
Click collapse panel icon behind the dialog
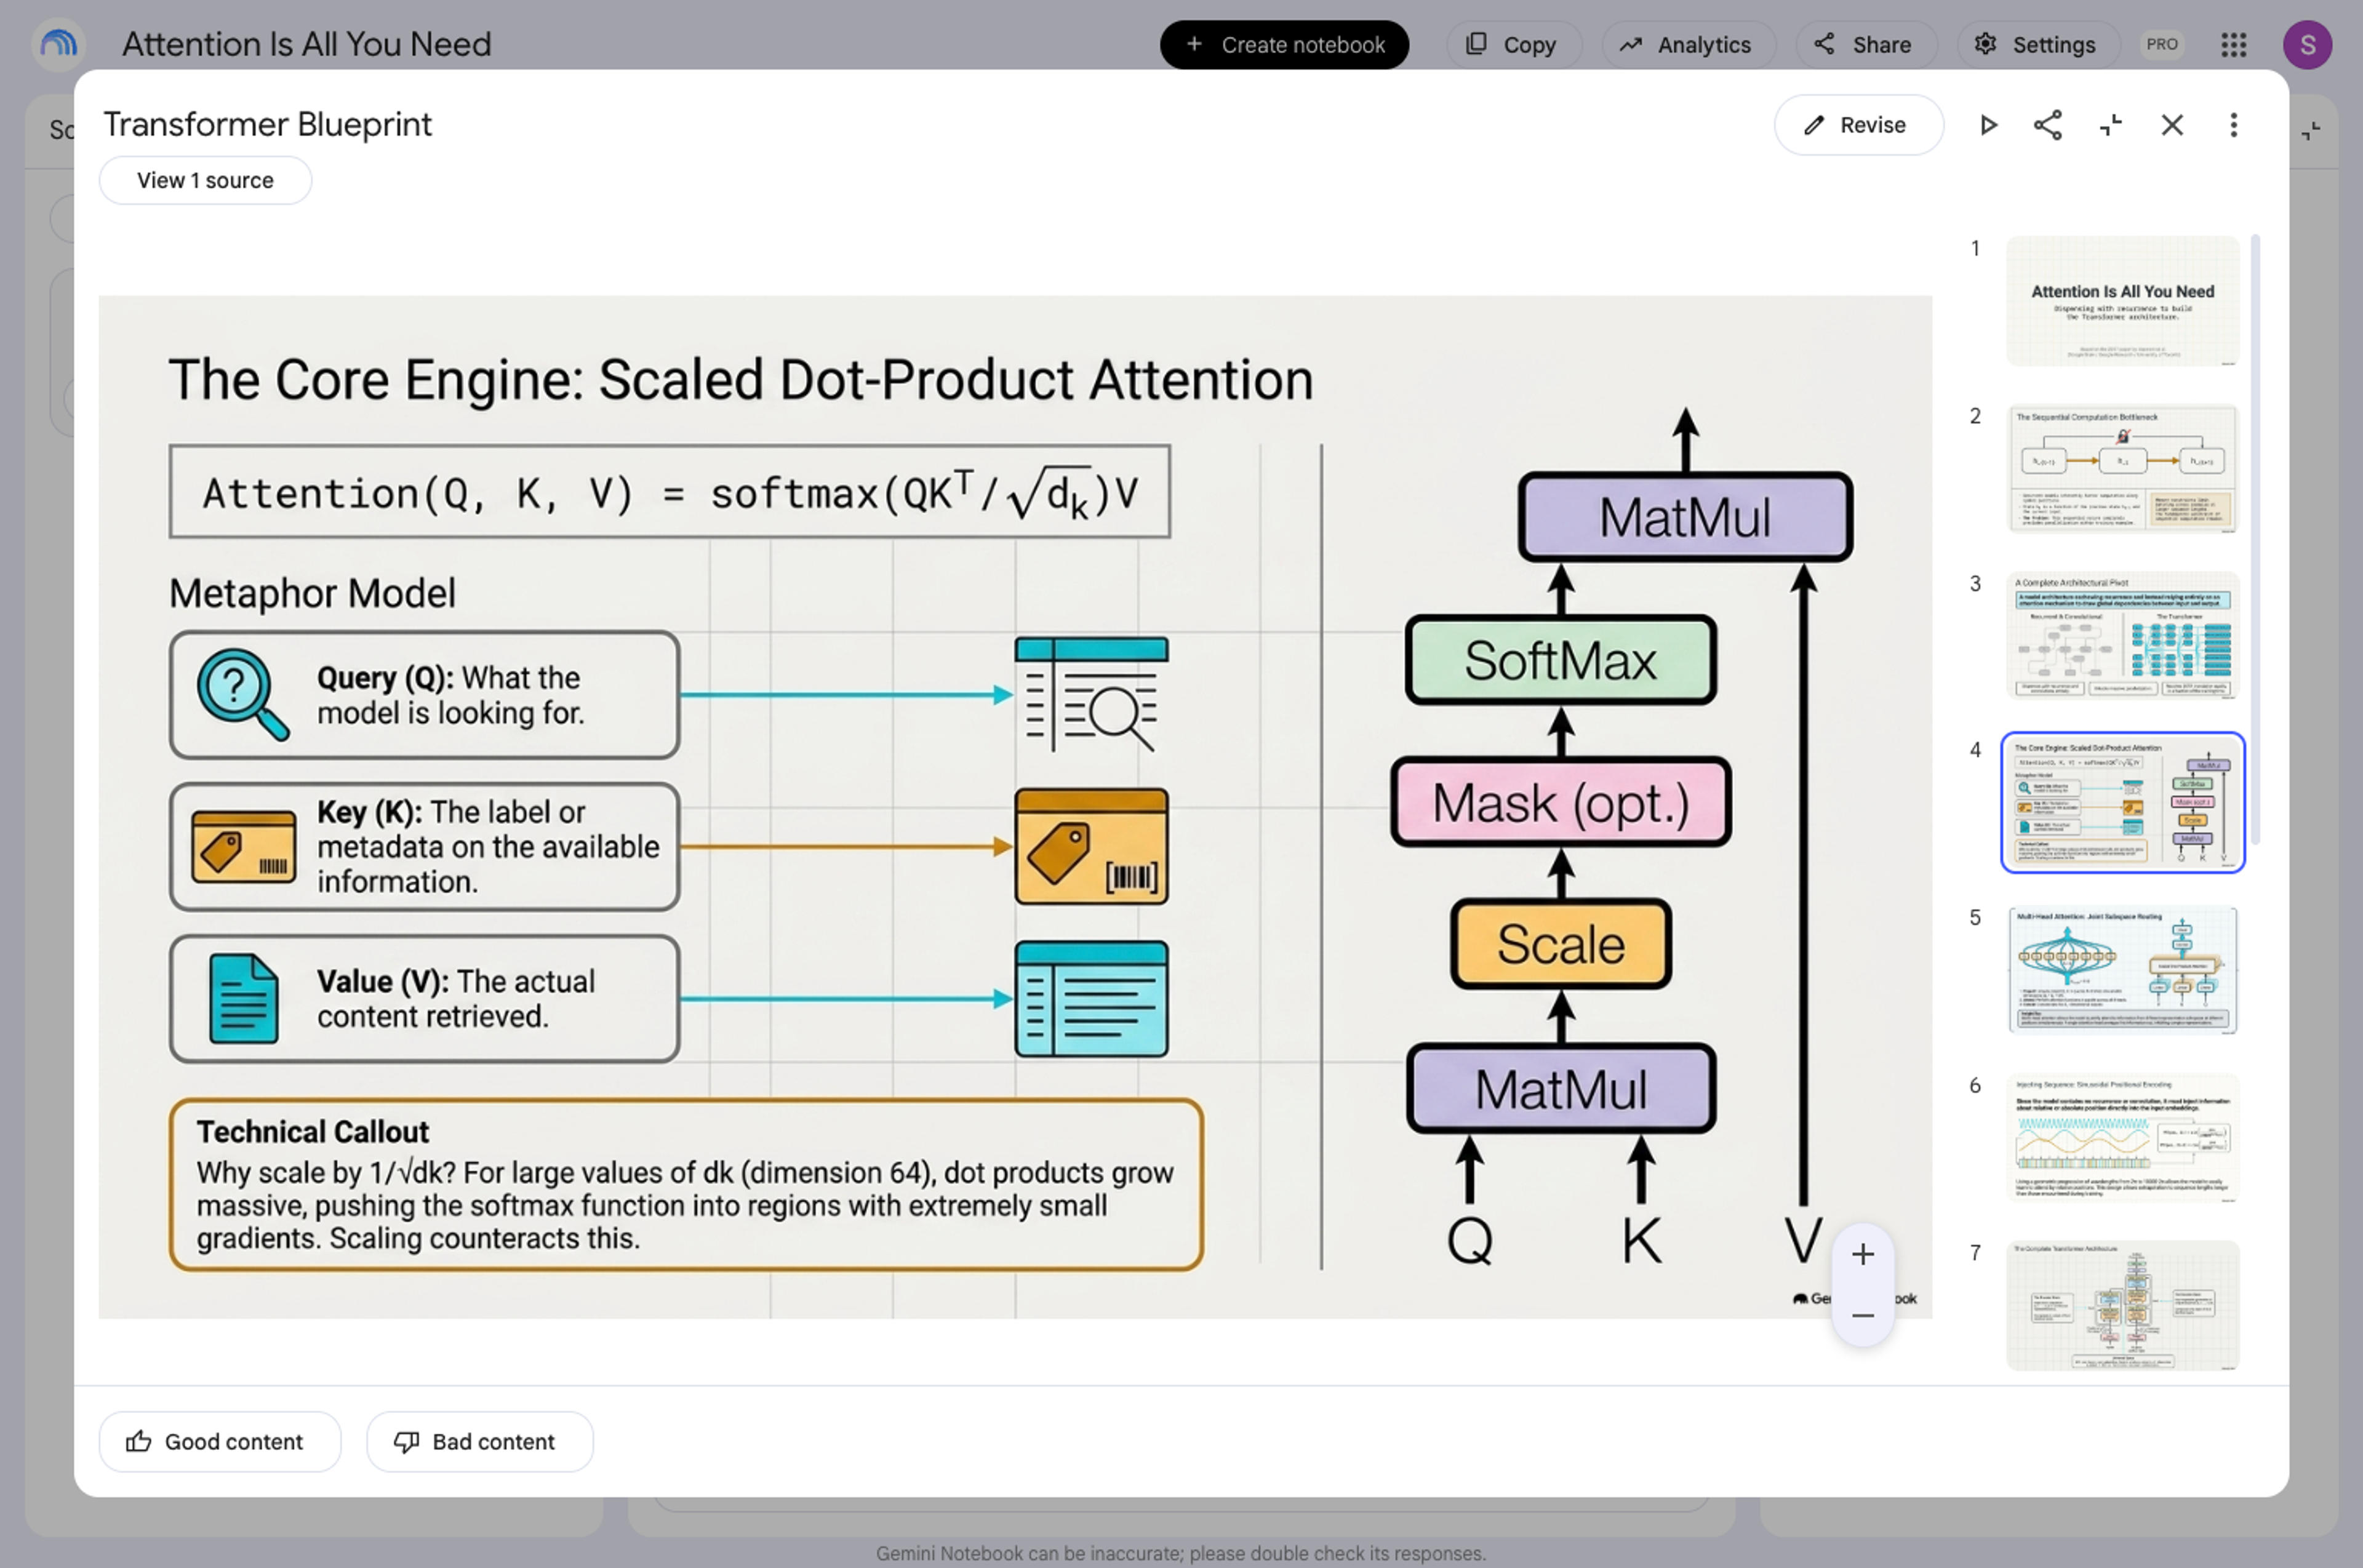(2311, 131)
